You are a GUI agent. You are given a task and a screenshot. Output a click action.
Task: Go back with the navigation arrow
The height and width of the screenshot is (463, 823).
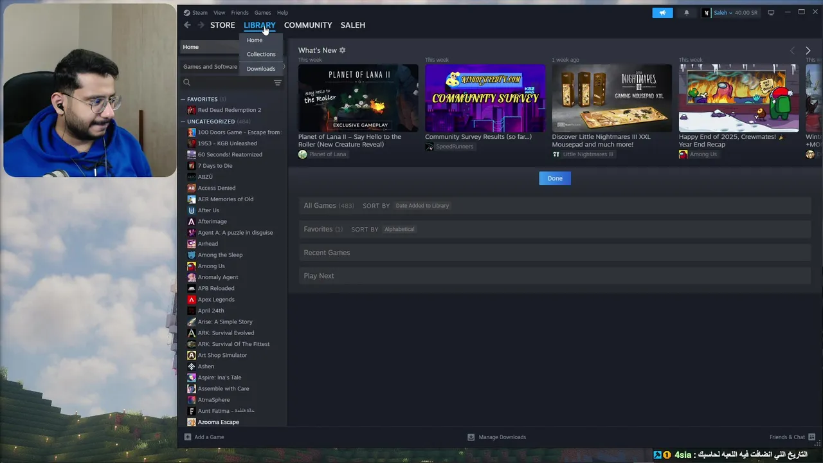pos(187,25)
